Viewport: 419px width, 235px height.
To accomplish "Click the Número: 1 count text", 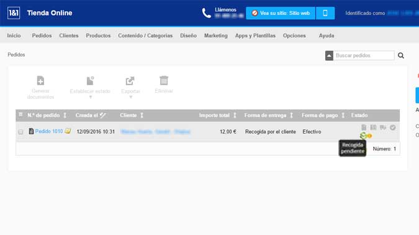I will pos(384,149).
